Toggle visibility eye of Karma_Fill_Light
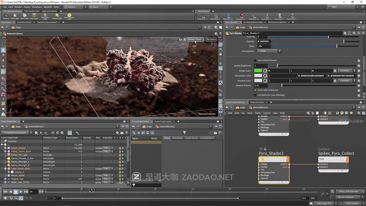Image resolution: width=366 pixels, height=206 pixels. (123, 155)
